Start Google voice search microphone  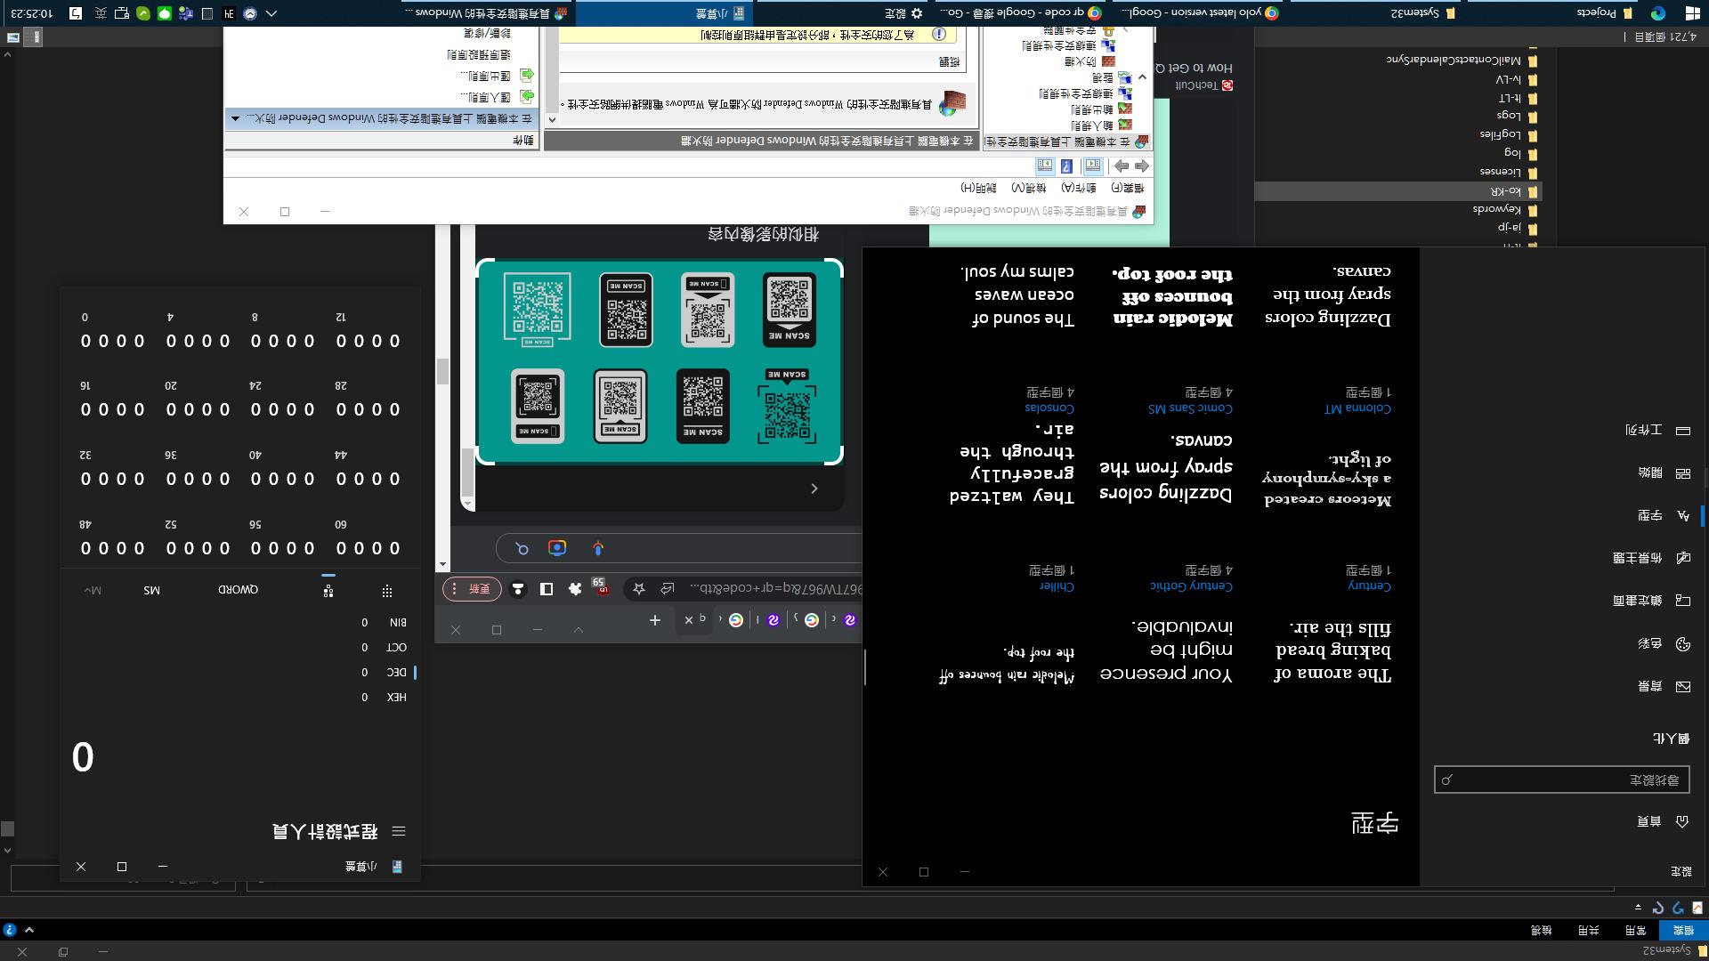(598, 548)
